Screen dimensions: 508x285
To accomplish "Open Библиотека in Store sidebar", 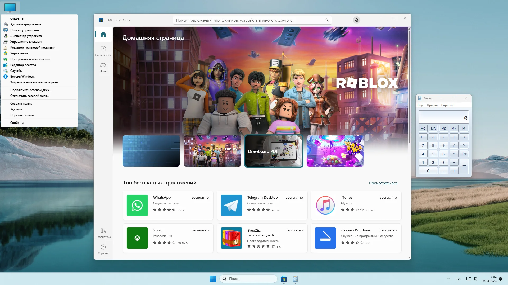I will point(103,233).
